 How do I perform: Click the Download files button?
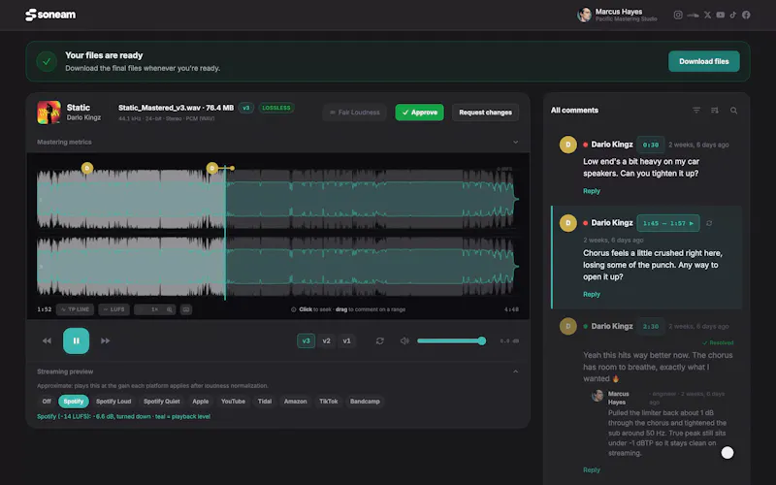[x=704, y=61]
